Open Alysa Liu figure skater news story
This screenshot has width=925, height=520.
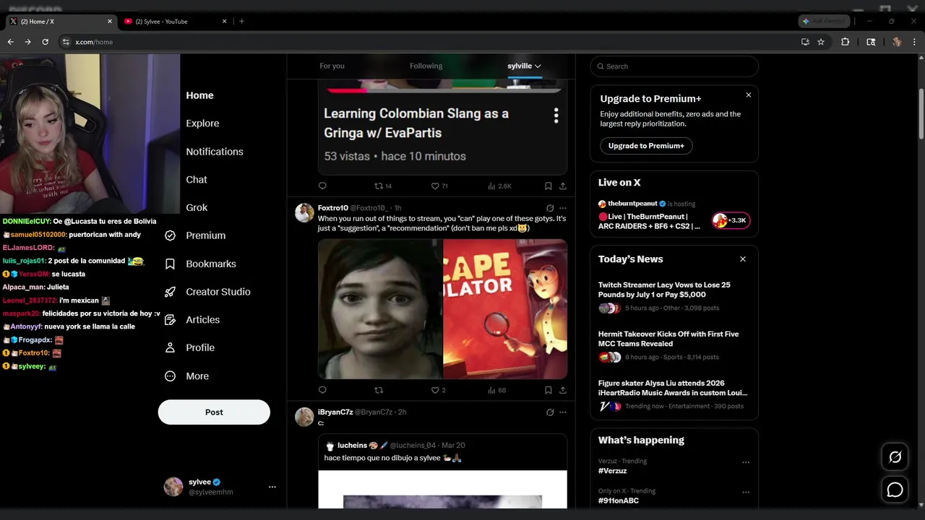674,396
